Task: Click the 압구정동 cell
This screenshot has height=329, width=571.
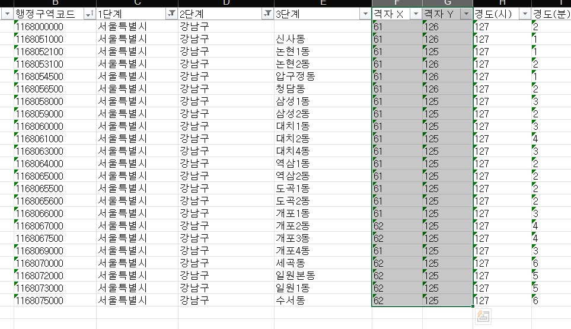Action: [x=323, y=76]
